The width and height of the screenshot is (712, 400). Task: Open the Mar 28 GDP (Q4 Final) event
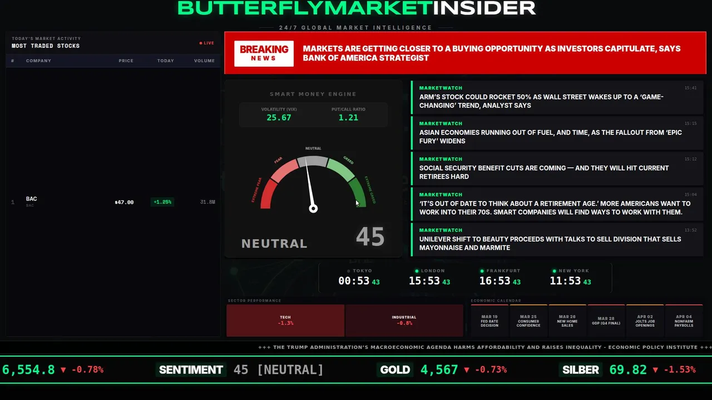point(606,321)
